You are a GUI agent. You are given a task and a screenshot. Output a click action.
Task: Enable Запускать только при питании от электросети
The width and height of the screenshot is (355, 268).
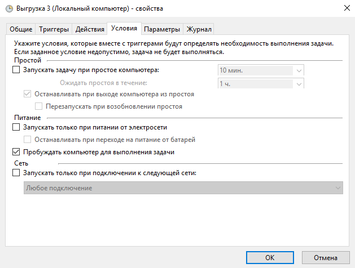pos(16,128)
